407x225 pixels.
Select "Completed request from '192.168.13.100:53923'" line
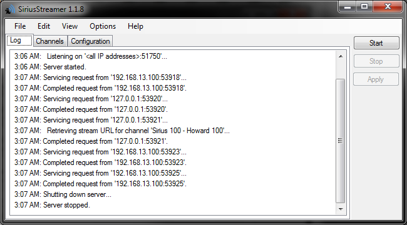point(100,162)
